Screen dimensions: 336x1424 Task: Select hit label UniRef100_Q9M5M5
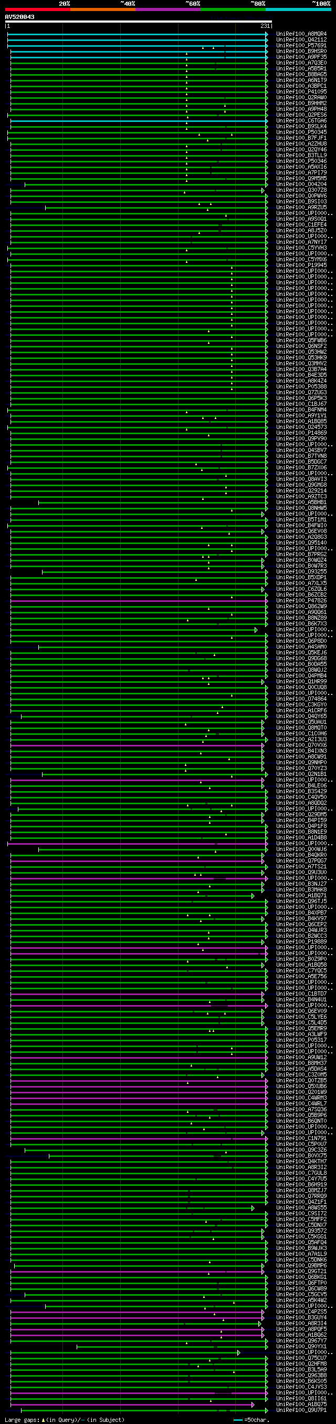301,179
